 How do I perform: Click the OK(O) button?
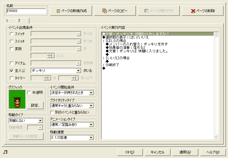point(130,152)
